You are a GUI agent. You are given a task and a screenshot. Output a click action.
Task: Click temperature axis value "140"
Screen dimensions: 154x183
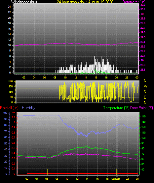click(143, 116)
